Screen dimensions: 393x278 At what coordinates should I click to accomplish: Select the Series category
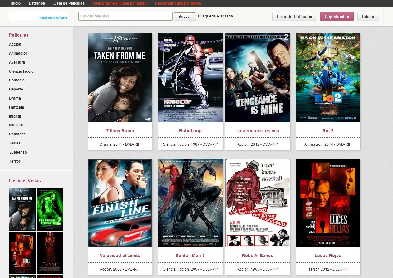15,143
